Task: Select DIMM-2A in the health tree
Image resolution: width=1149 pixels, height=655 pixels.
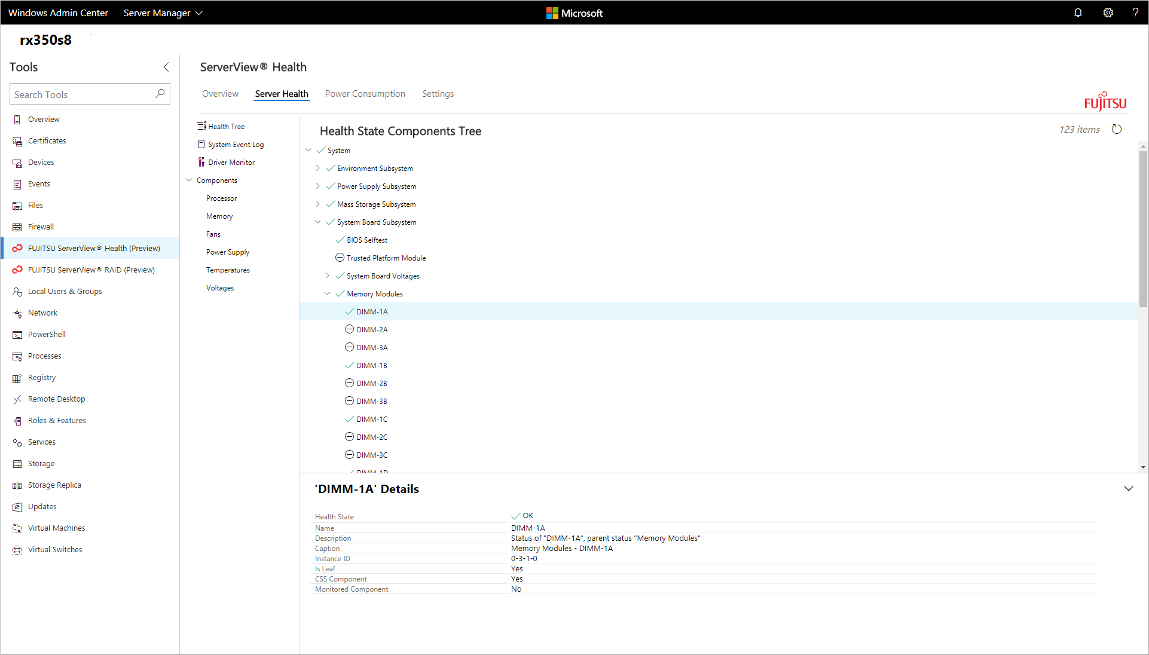Action: pyautogui.click(x=372, y=329)
